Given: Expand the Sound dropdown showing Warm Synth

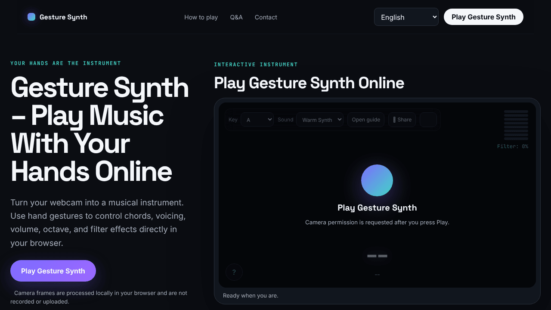Looking at the screenshot, I should (320, 120).
